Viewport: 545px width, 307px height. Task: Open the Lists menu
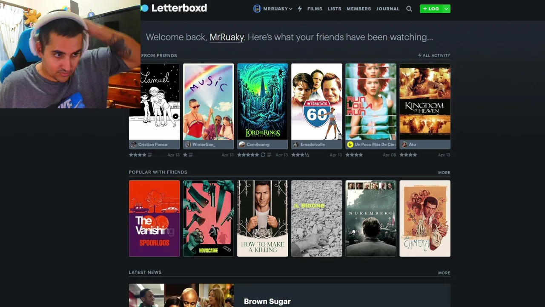tap(334, 9)
